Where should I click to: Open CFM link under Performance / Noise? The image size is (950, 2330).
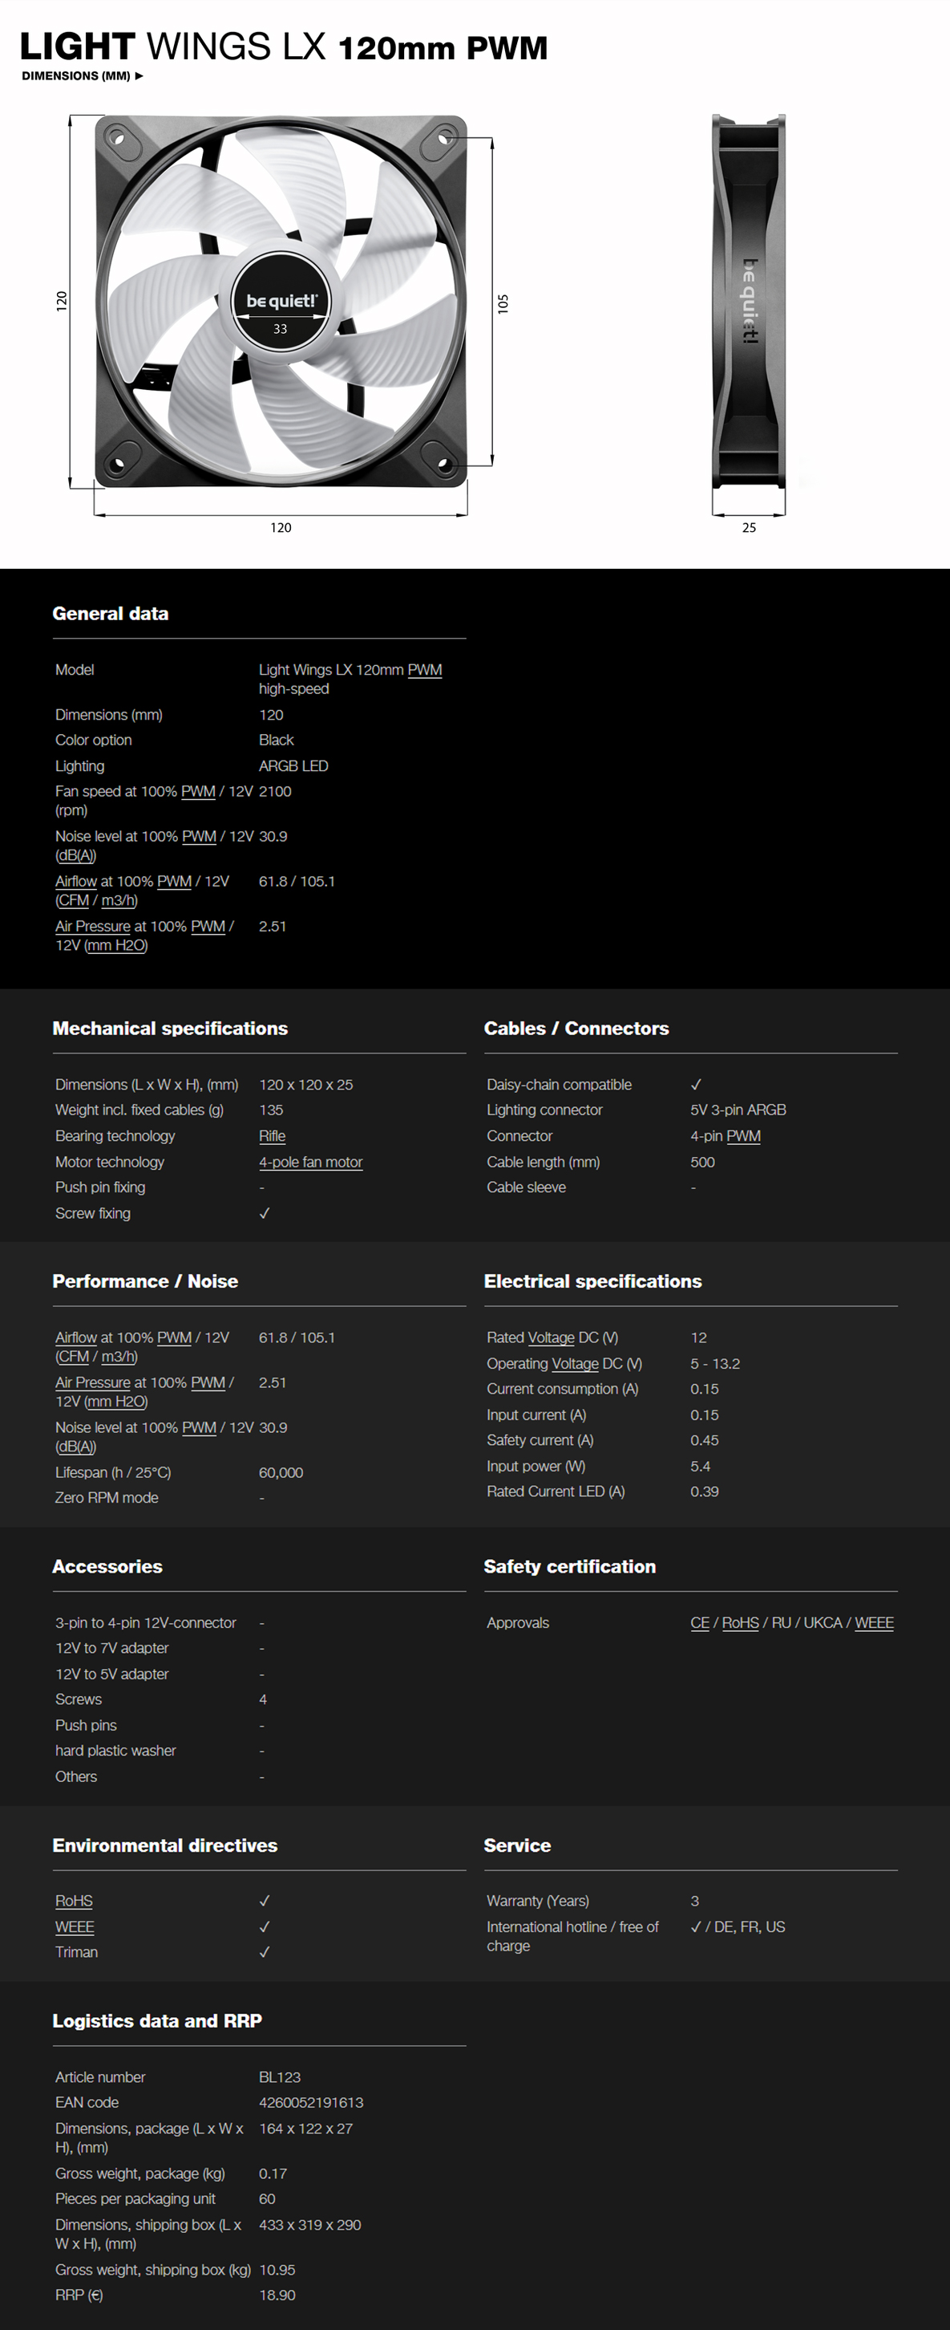point(72,1357)
